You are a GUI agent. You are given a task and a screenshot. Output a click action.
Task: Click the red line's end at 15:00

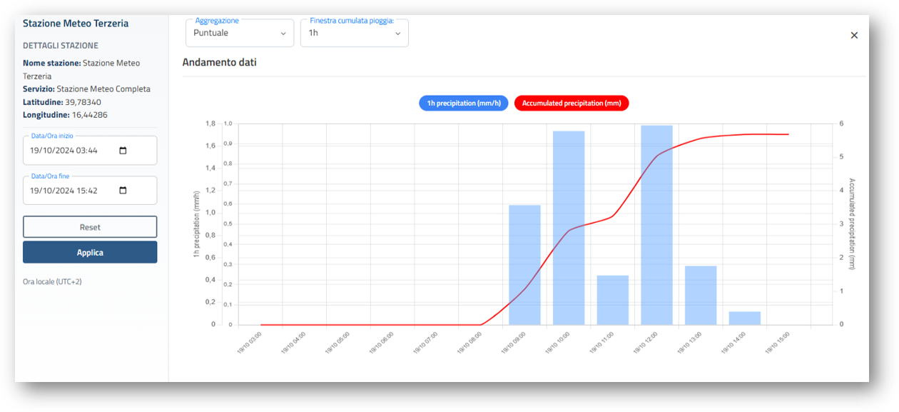click(788, 134)
